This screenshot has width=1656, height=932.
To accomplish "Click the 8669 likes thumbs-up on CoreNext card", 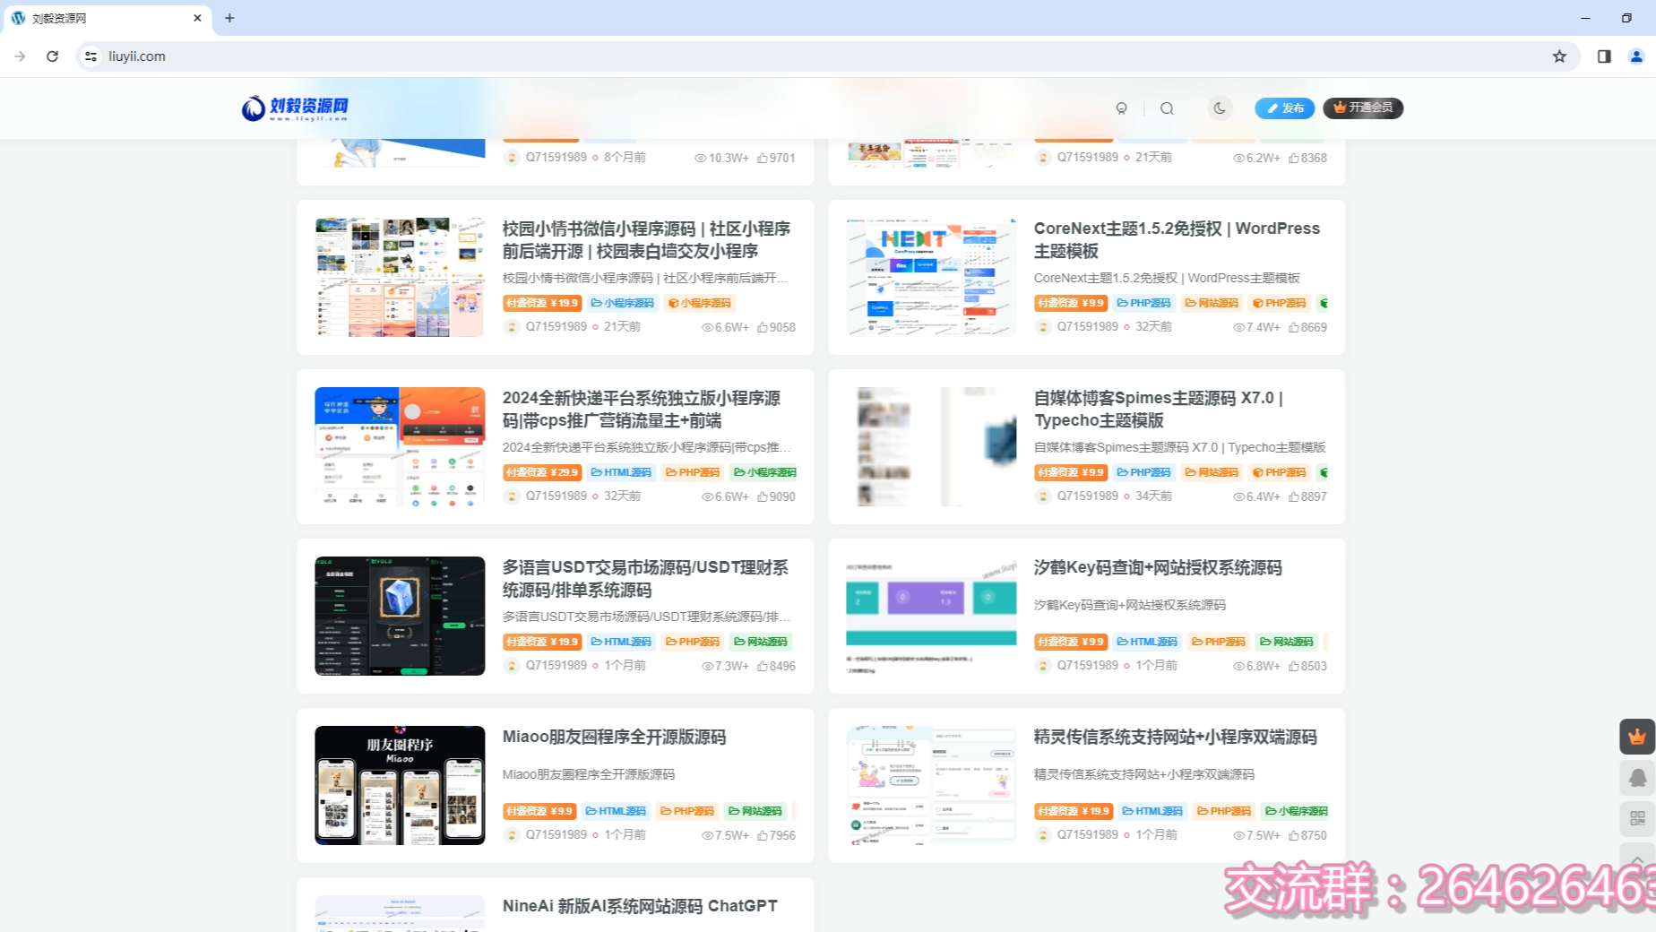I will tap(1307, 327).
